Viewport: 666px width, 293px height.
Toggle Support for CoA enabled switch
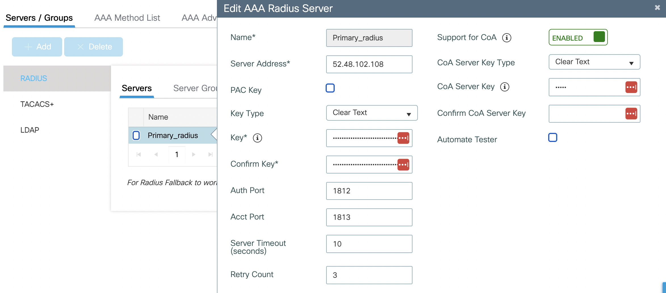(578, 37)
